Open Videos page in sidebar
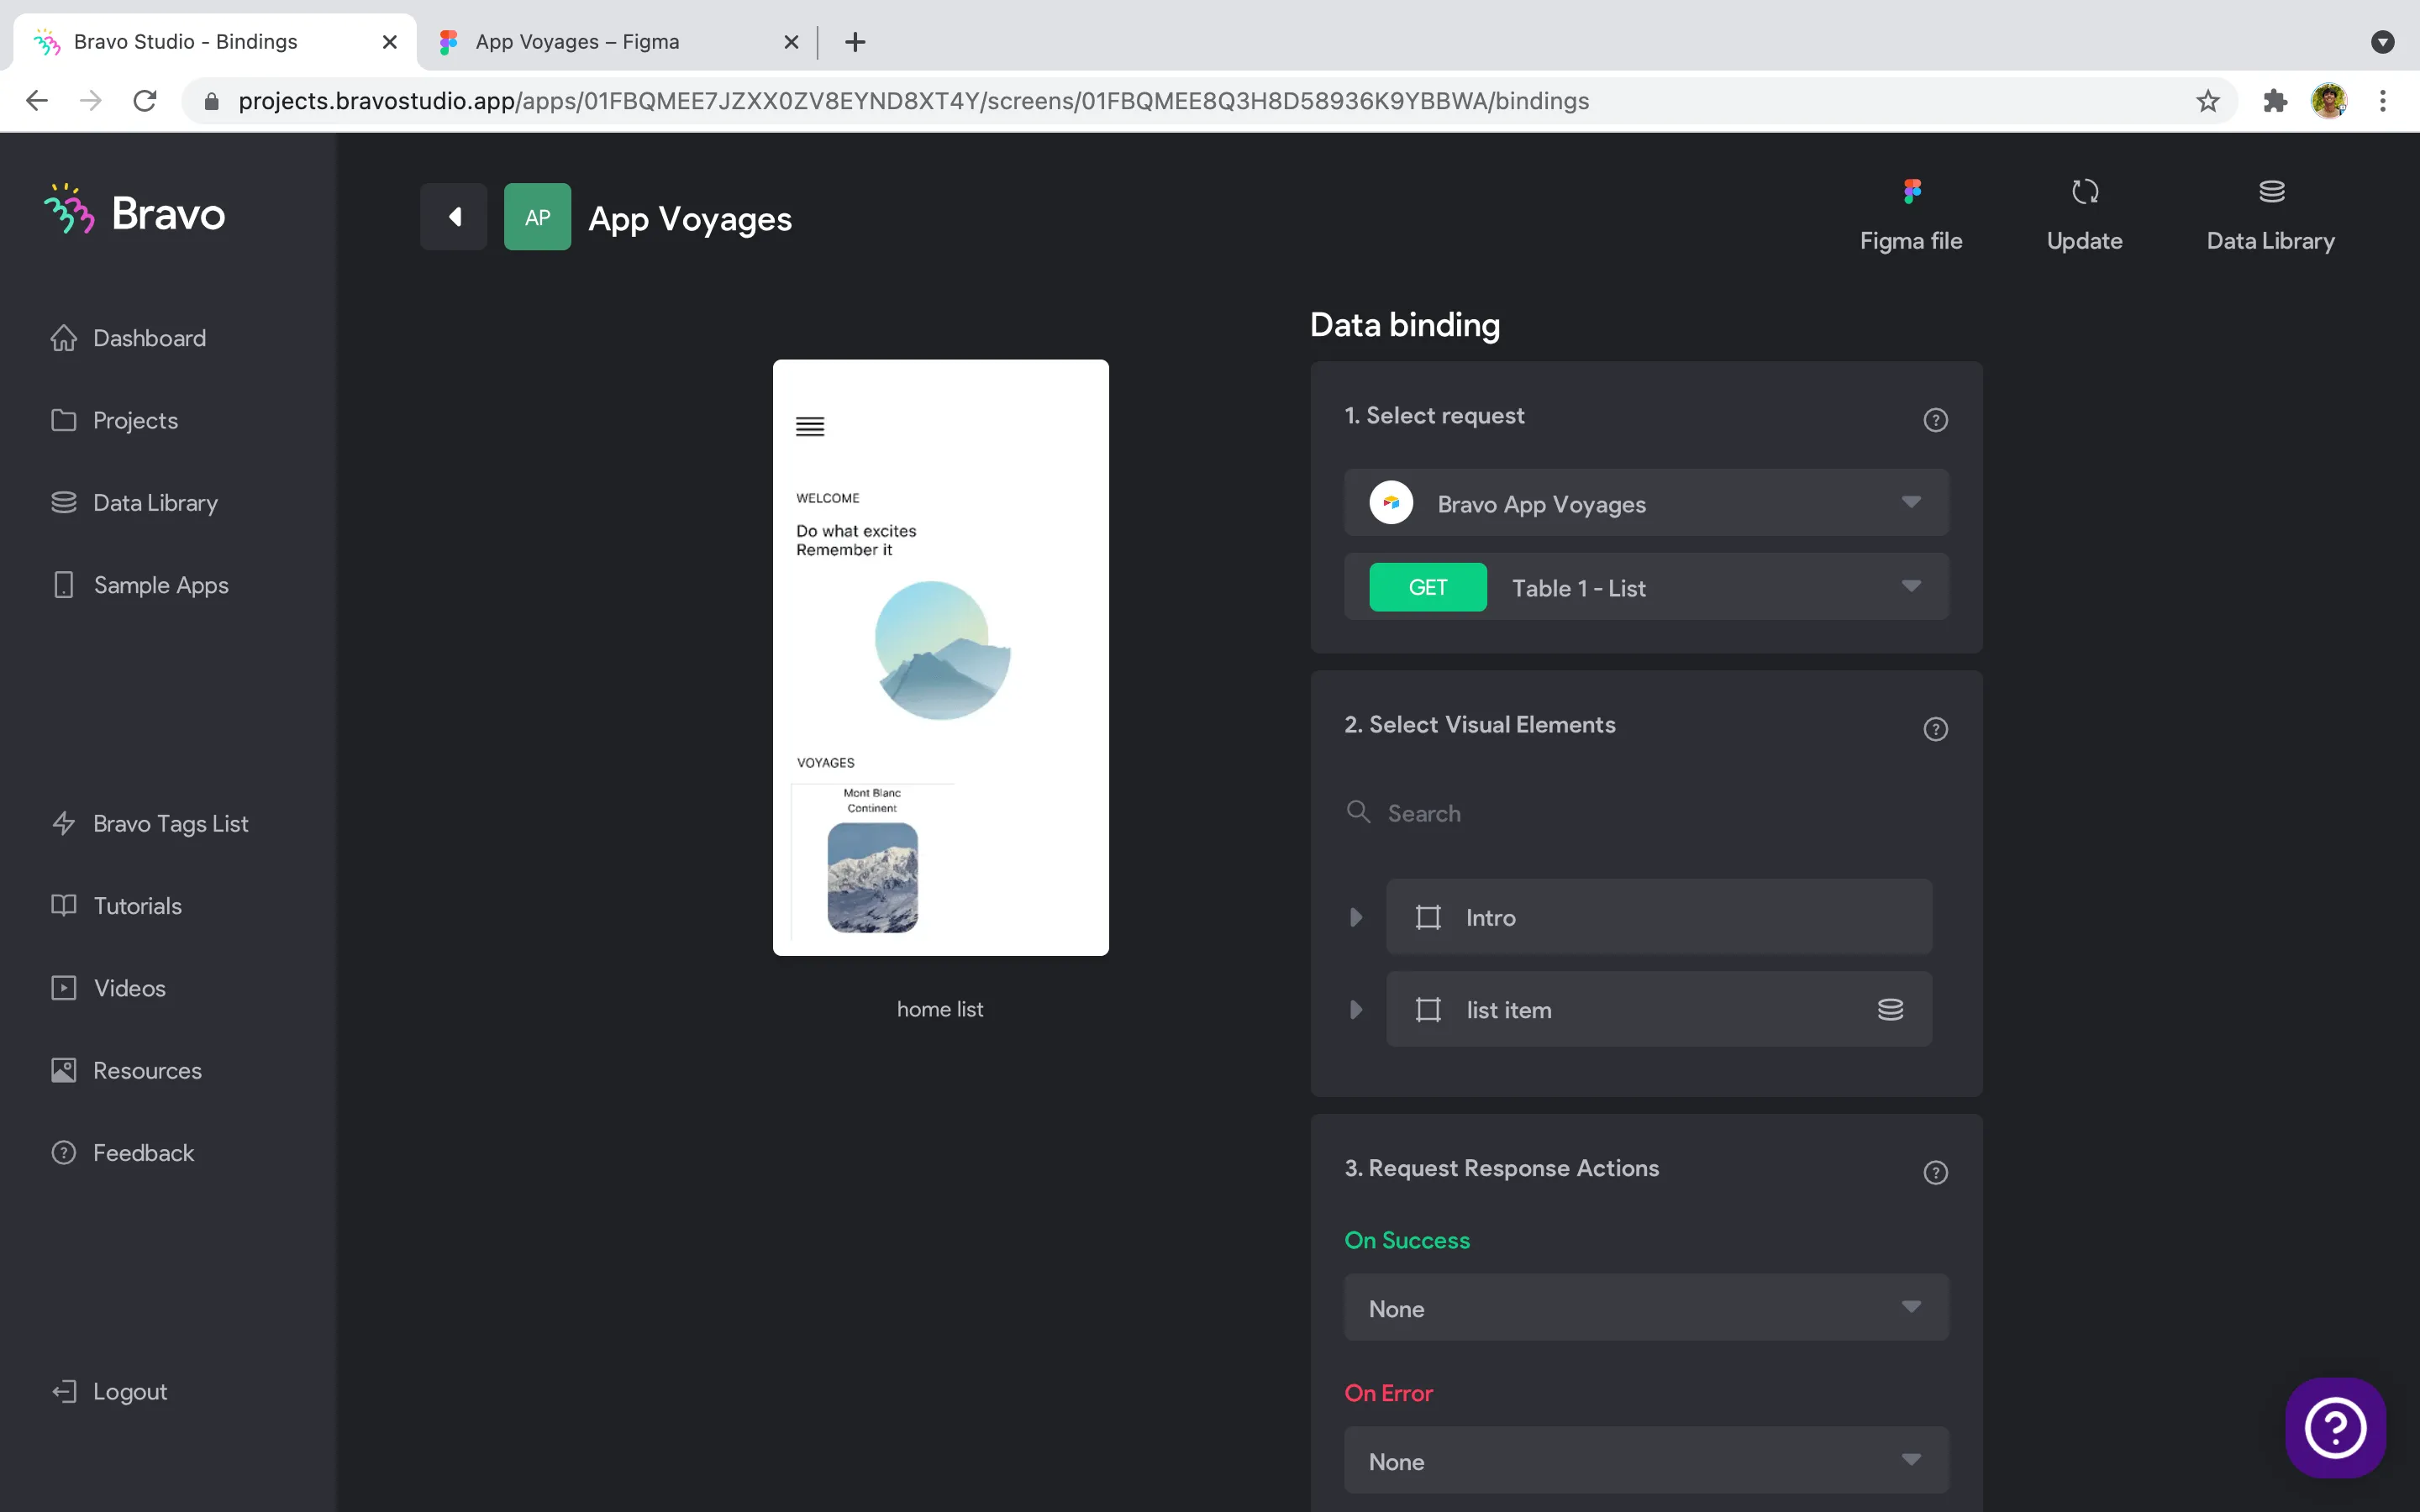 point(108,988)
